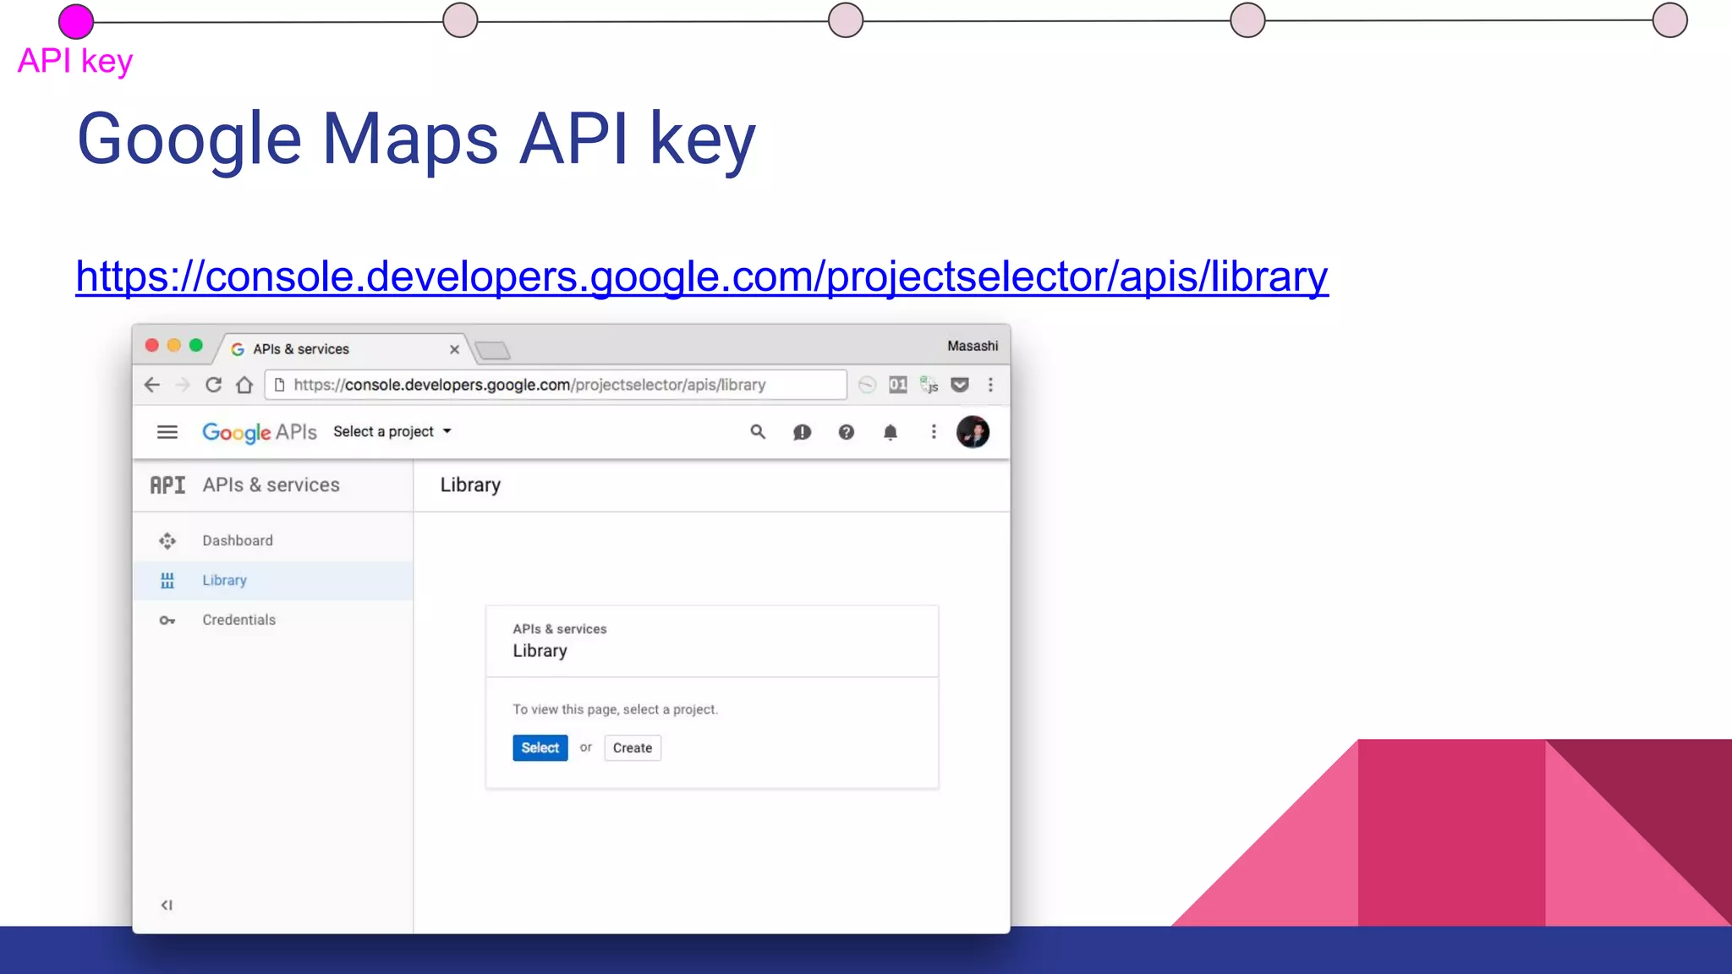
Task: Click the browser forward arrow
Action: (183, 385)
